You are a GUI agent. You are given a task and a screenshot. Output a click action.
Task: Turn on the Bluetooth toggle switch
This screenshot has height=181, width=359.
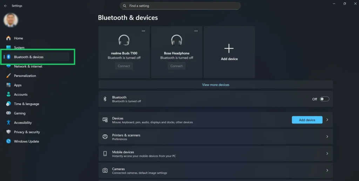pos(324,99)
